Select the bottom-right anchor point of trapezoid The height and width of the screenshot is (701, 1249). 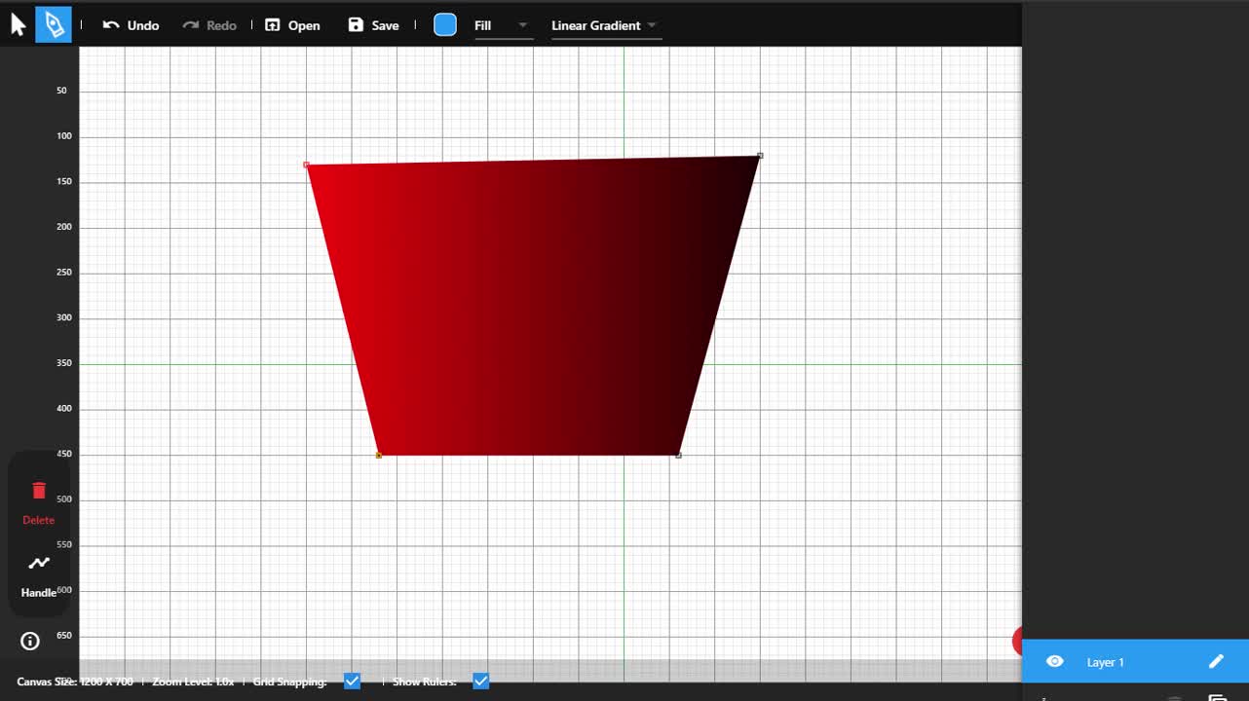click(x=678, y=455)
